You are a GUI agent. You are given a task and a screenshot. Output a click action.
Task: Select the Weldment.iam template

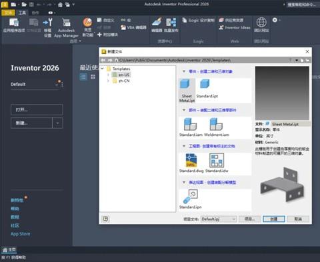(217, 127)
